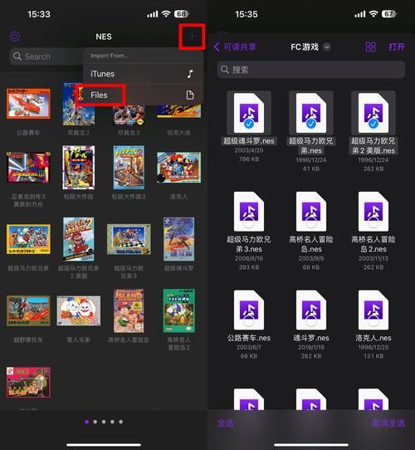
Task: Tap the 魂斗罗.nes file name
Action: click(x=311, y=338)
